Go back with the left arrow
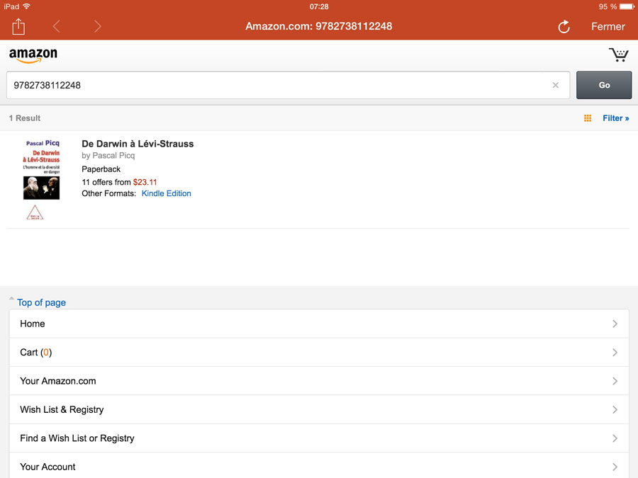638x478 pixels. point(57,26)
